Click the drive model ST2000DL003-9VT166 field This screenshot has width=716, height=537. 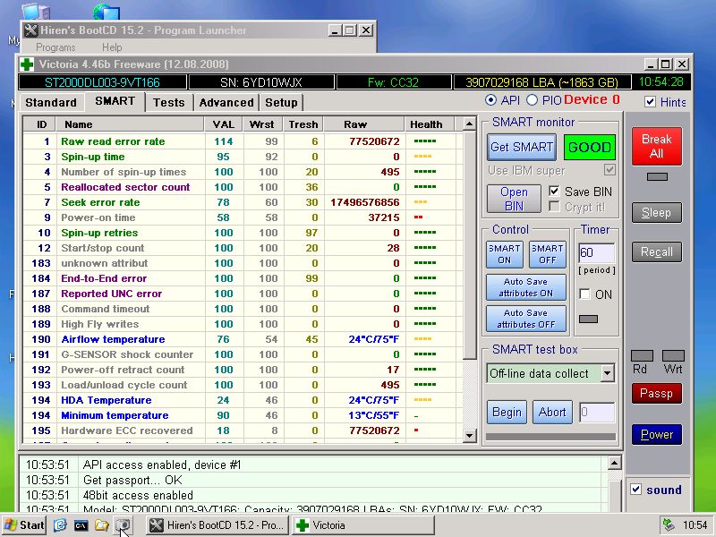pyautogui.click(x=102, y=82)
